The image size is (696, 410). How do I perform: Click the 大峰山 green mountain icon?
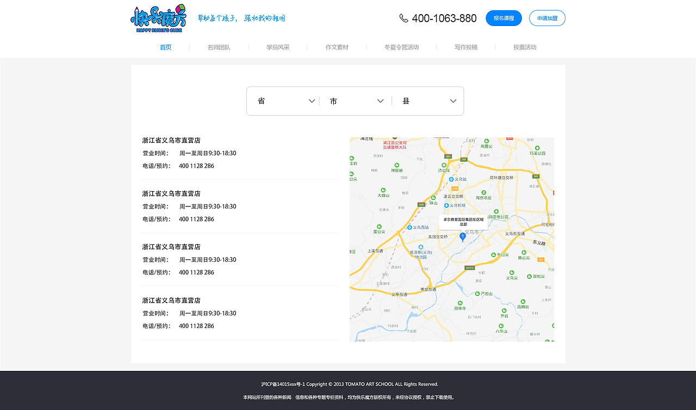pos(384,189)
